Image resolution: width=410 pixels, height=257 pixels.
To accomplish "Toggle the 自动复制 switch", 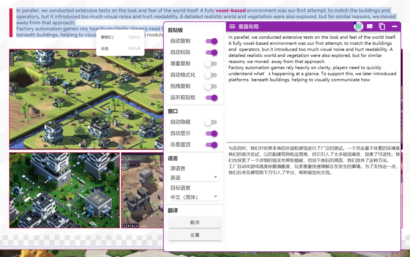I will coord(211,41).
